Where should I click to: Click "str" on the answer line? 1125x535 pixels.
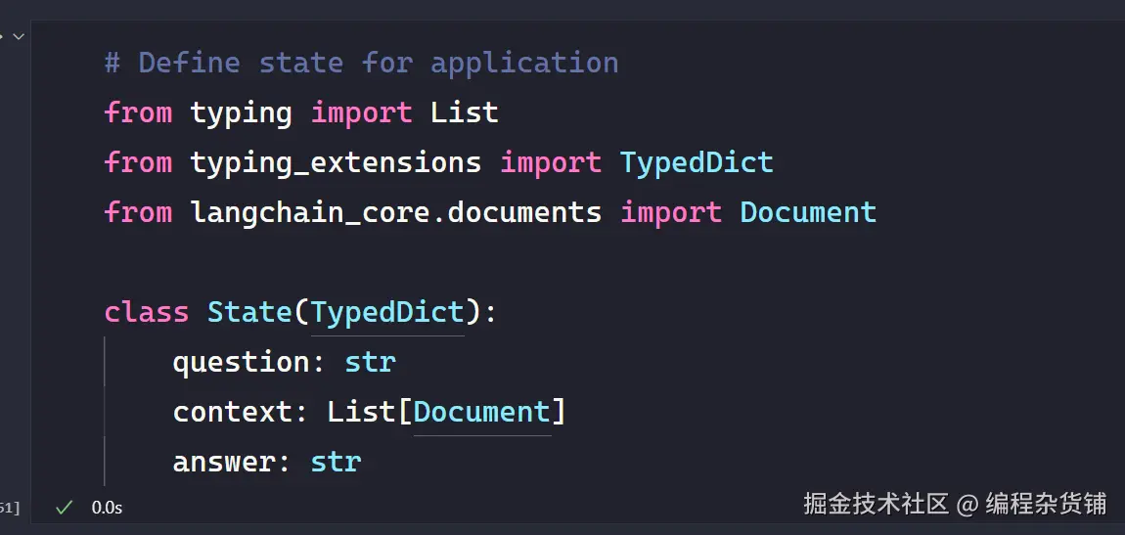pyautogui.click(x=336, y=463)
